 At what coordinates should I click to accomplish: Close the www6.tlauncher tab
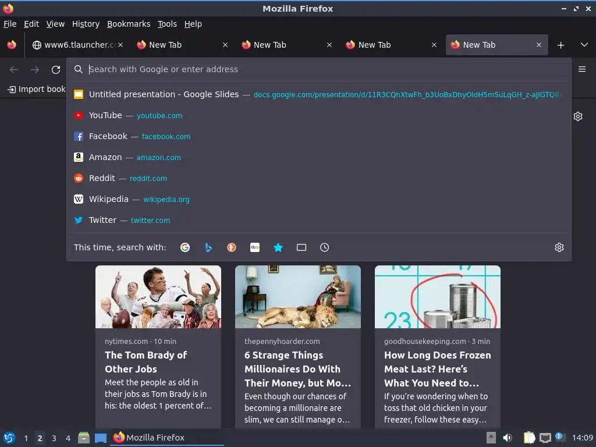tap(120, 45)
